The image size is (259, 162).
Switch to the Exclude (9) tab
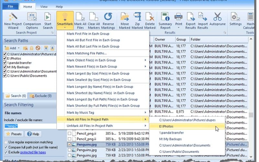(41, 96)
